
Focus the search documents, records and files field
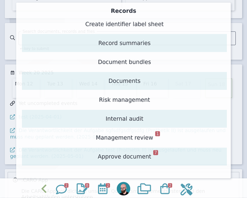point(127,38)
